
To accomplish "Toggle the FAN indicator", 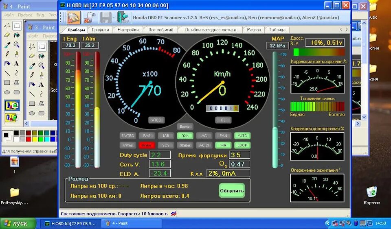I will click(x=223, y=136).
